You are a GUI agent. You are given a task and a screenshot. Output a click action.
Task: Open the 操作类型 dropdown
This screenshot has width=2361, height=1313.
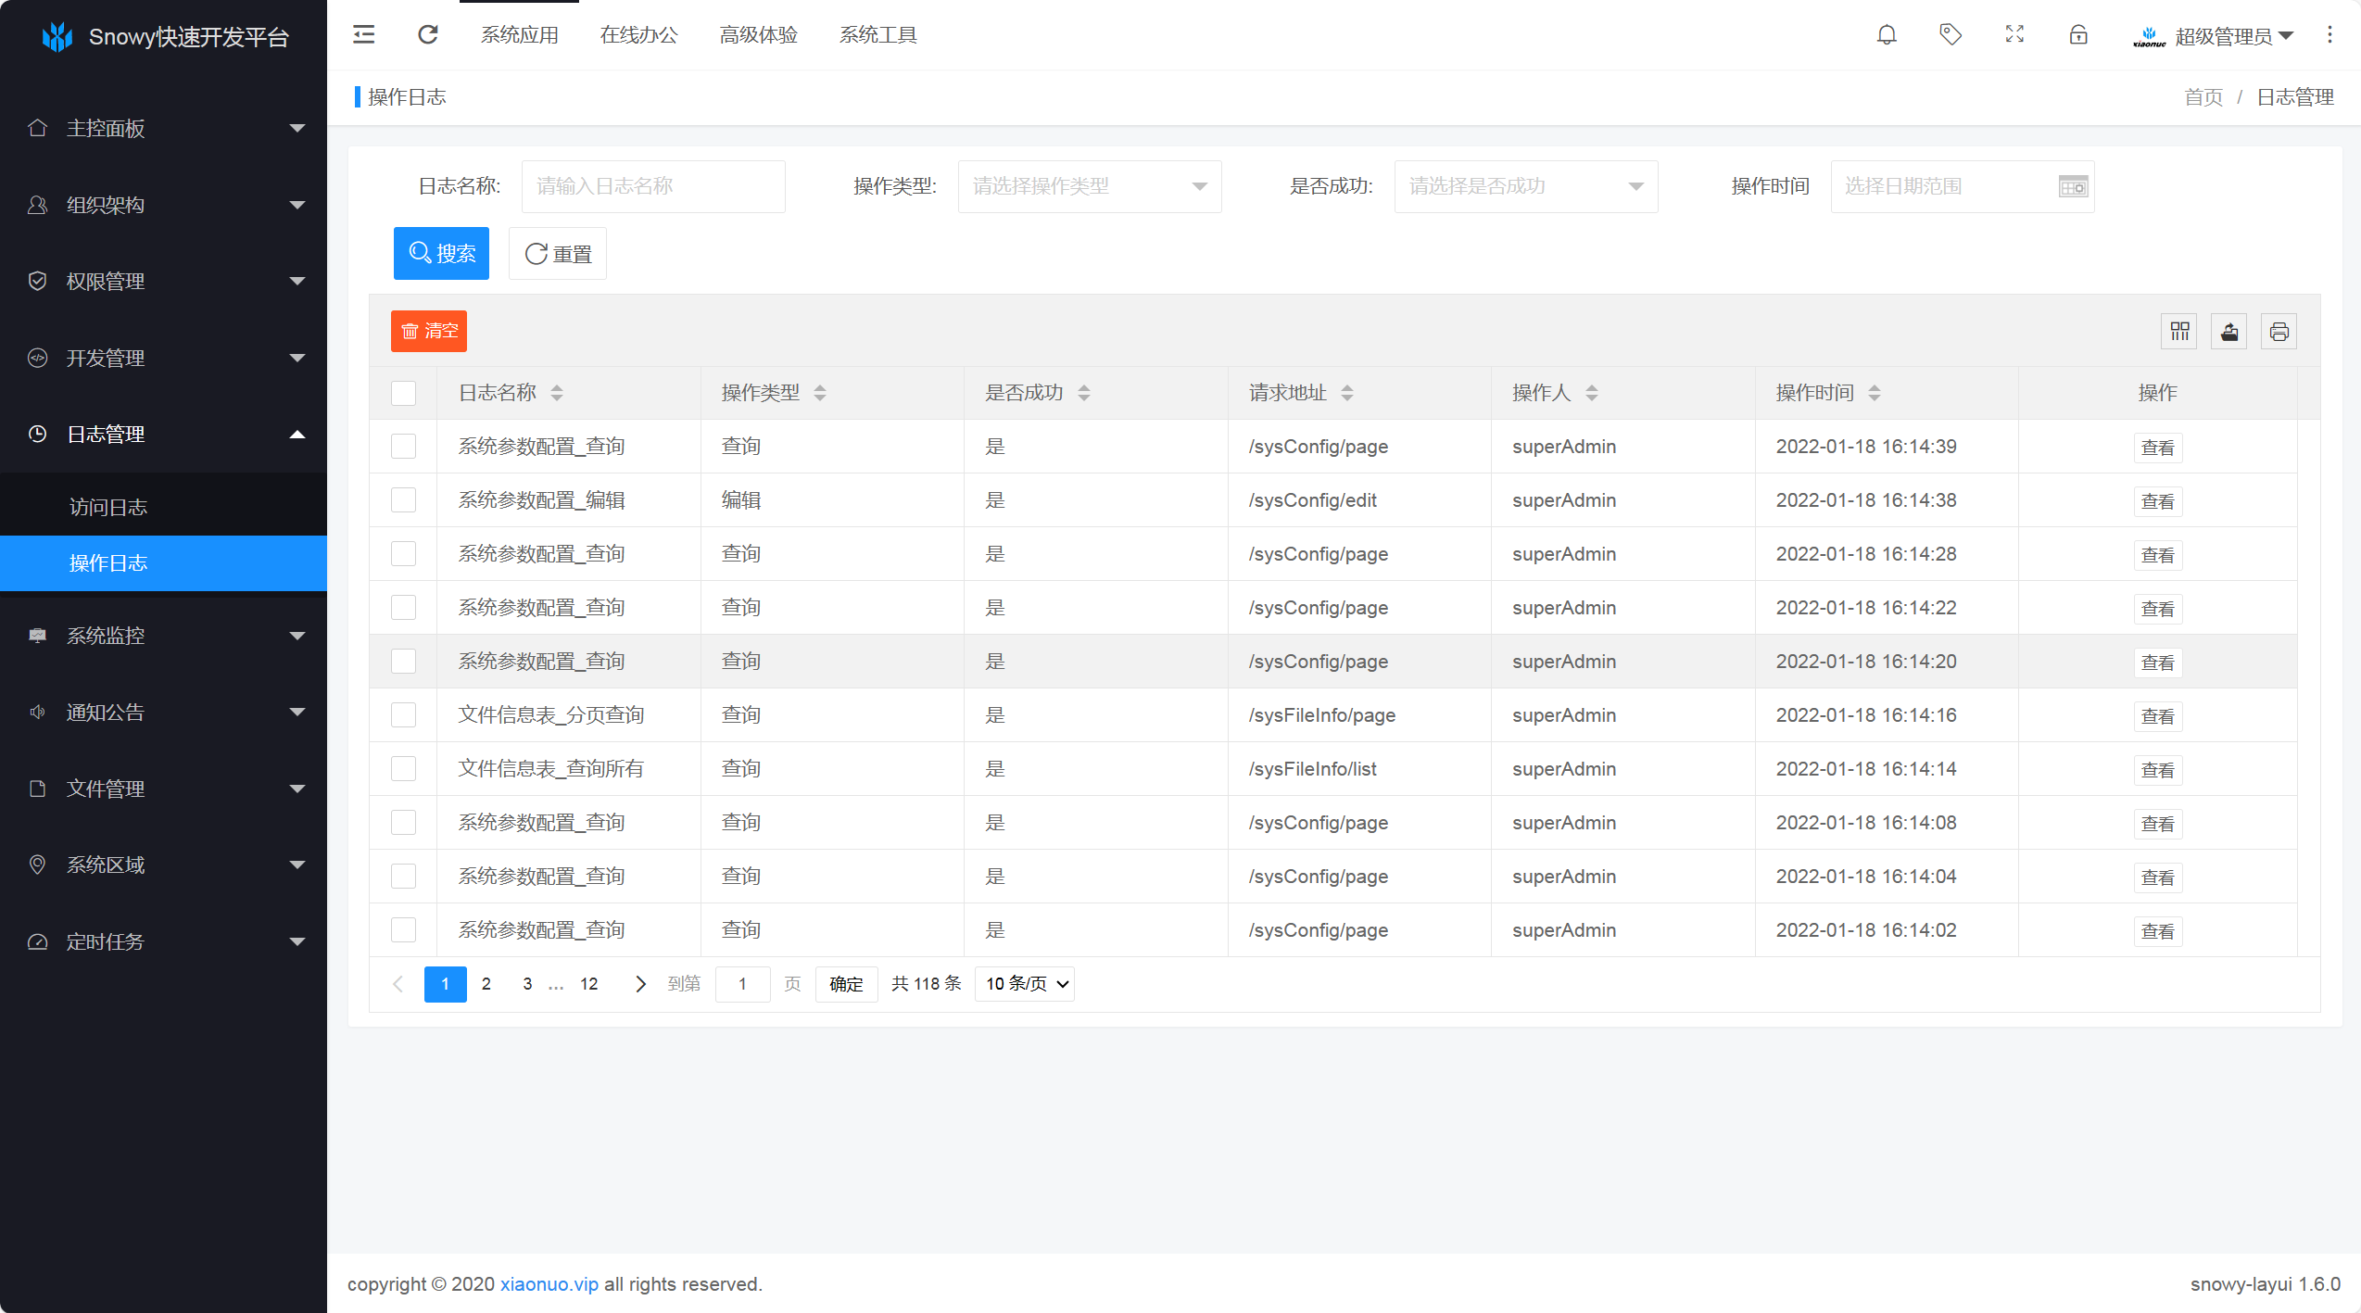tap(1089, 186)
